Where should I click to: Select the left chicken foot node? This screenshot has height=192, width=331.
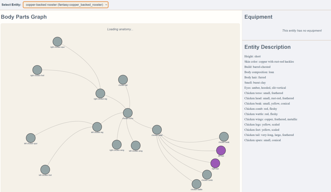tap(45, 170)
